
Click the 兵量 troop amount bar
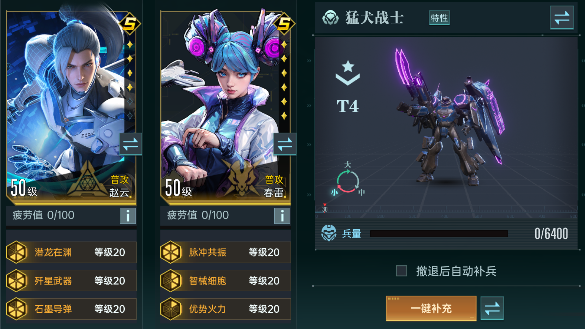pos(439,233)
